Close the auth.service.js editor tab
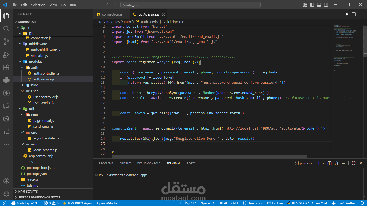367x206 pixels. point(163,14)
